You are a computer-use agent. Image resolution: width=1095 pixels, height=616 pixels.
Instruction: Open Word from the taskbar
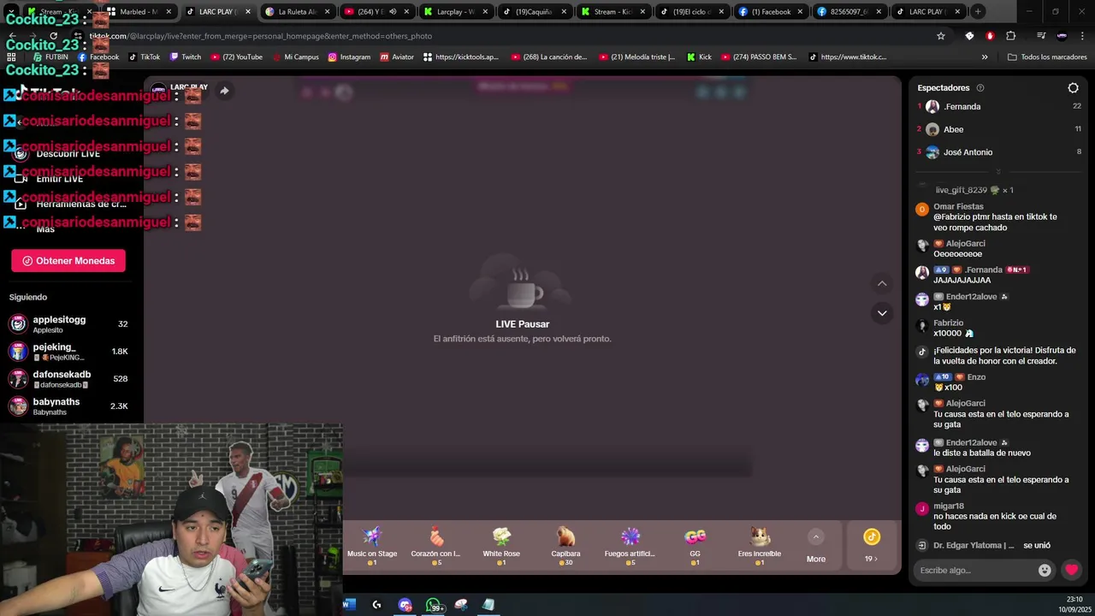348,605
